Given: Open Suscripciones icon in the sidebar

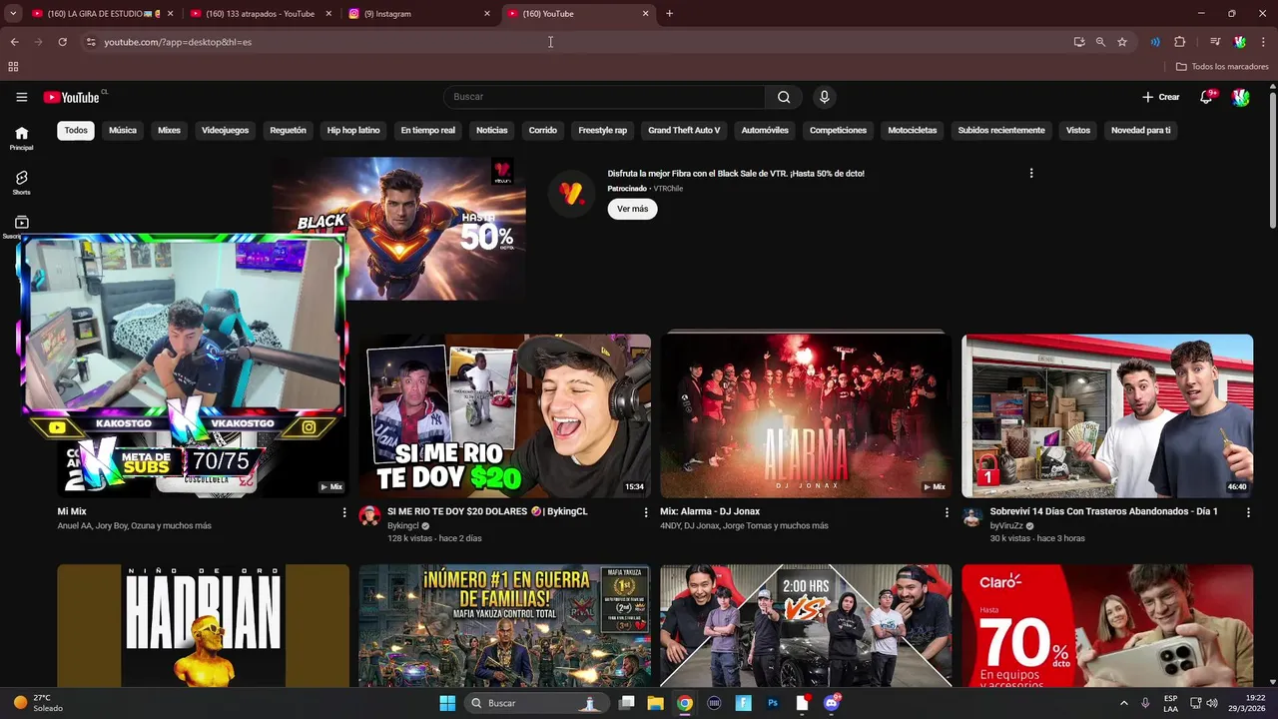Looking at the screenshot, I should pyautogui.click(x=21, y=224).
